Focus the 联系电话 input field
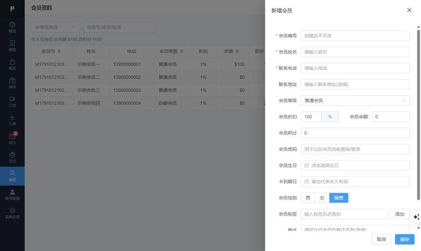The width and height of the screenshot is (421, 251). [355, 68]
